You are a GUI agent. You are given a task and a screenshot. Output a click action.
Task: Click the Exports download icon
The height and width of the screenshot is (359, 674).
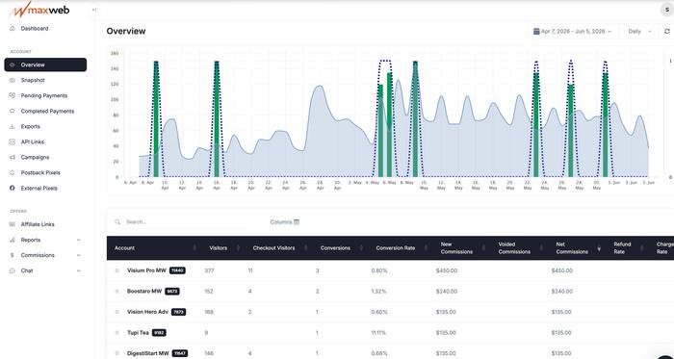[12, 127]
